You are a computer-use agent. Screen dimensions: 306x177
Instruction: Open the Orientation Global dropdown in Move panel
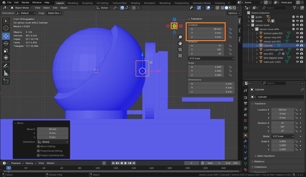click(53, 142)
